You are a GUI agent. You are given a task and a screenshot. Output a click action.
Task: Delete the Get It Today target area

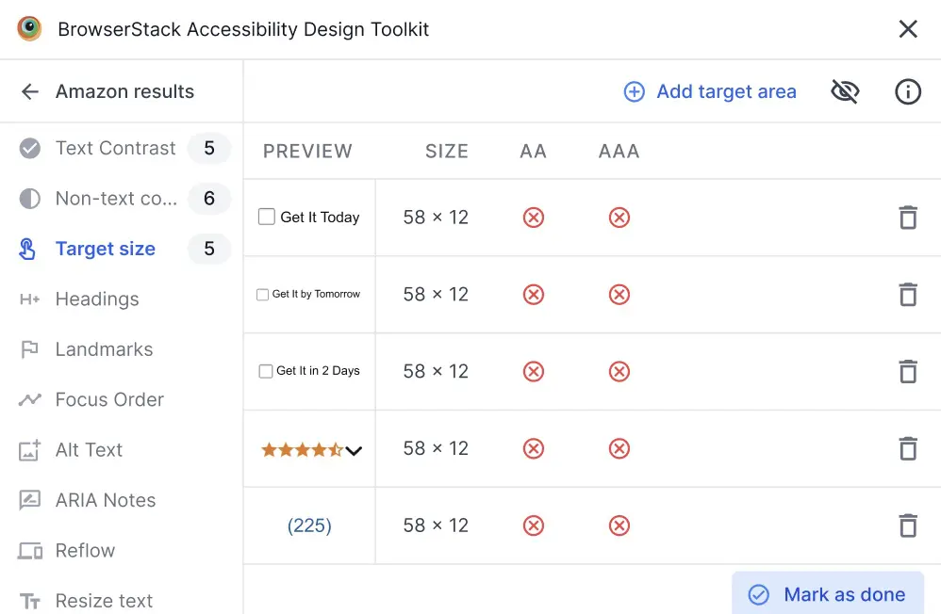907,218
